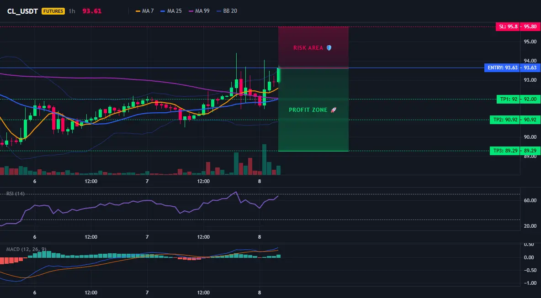Click 0.50 on the MACD axis

pos(529,245)
